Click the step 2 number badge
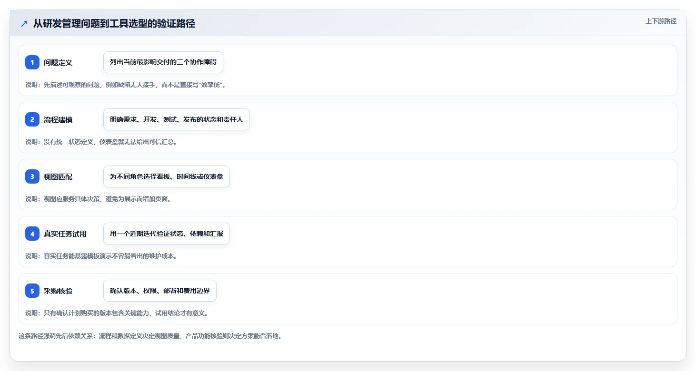696x371 pixels. coord(32,119)
